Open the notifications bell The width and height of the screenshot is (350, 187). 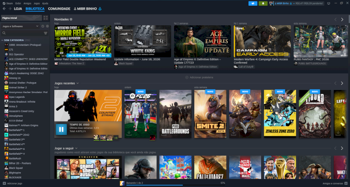[263, 3]
